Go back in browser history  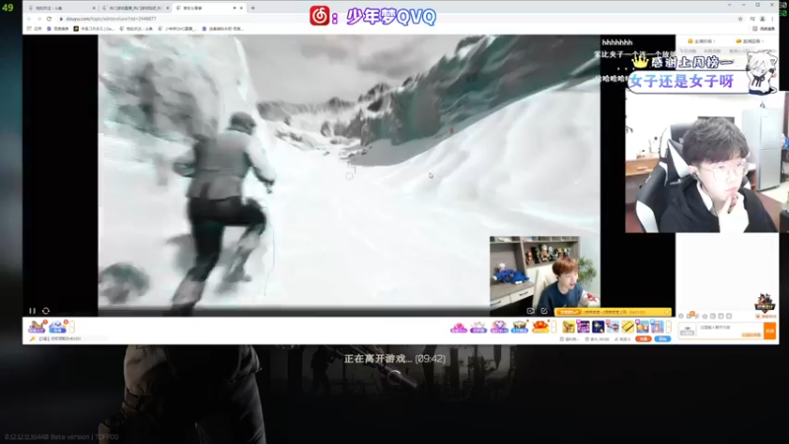30,19
